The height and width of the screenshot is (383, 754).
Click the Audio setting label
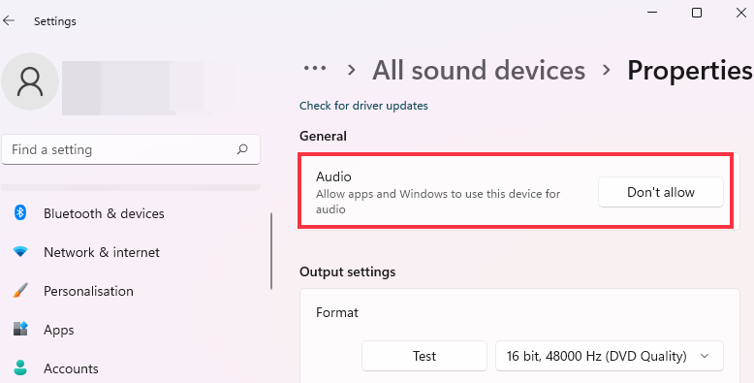pos(333,176)
